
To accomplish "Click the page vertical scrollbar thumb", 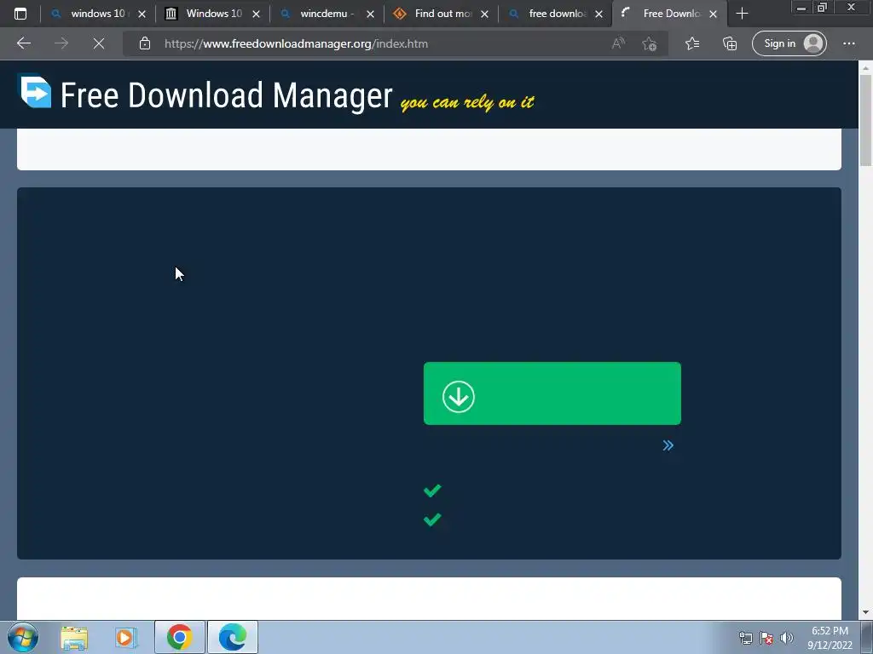I will 865,119.
